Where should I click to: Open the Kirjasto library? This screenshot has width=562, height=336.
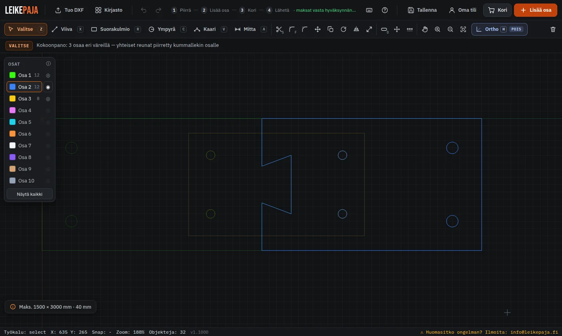(109, 10)
